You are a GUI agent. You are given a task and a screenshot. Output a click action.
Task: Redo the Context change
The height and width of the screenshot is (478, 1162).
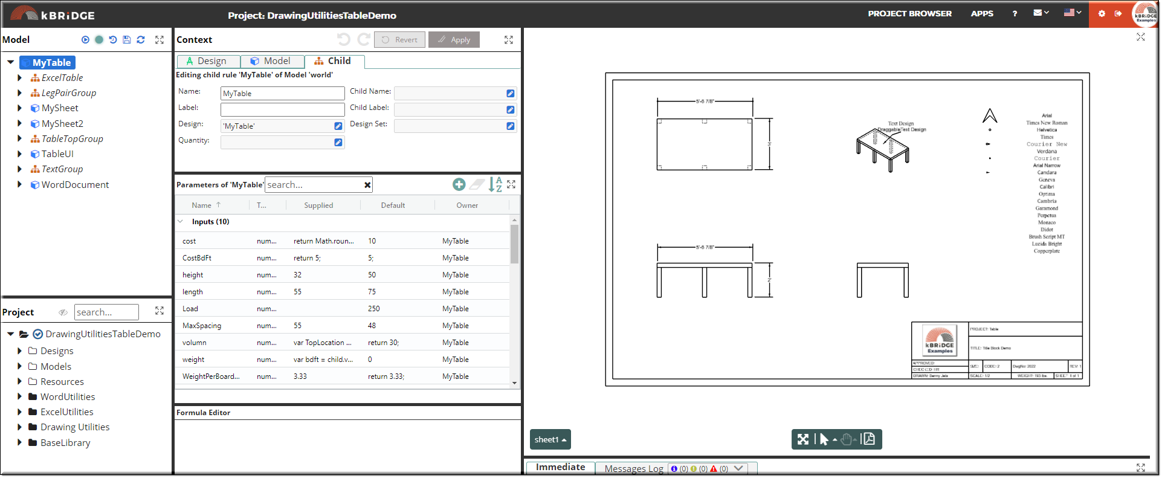[x=364, y=40]
